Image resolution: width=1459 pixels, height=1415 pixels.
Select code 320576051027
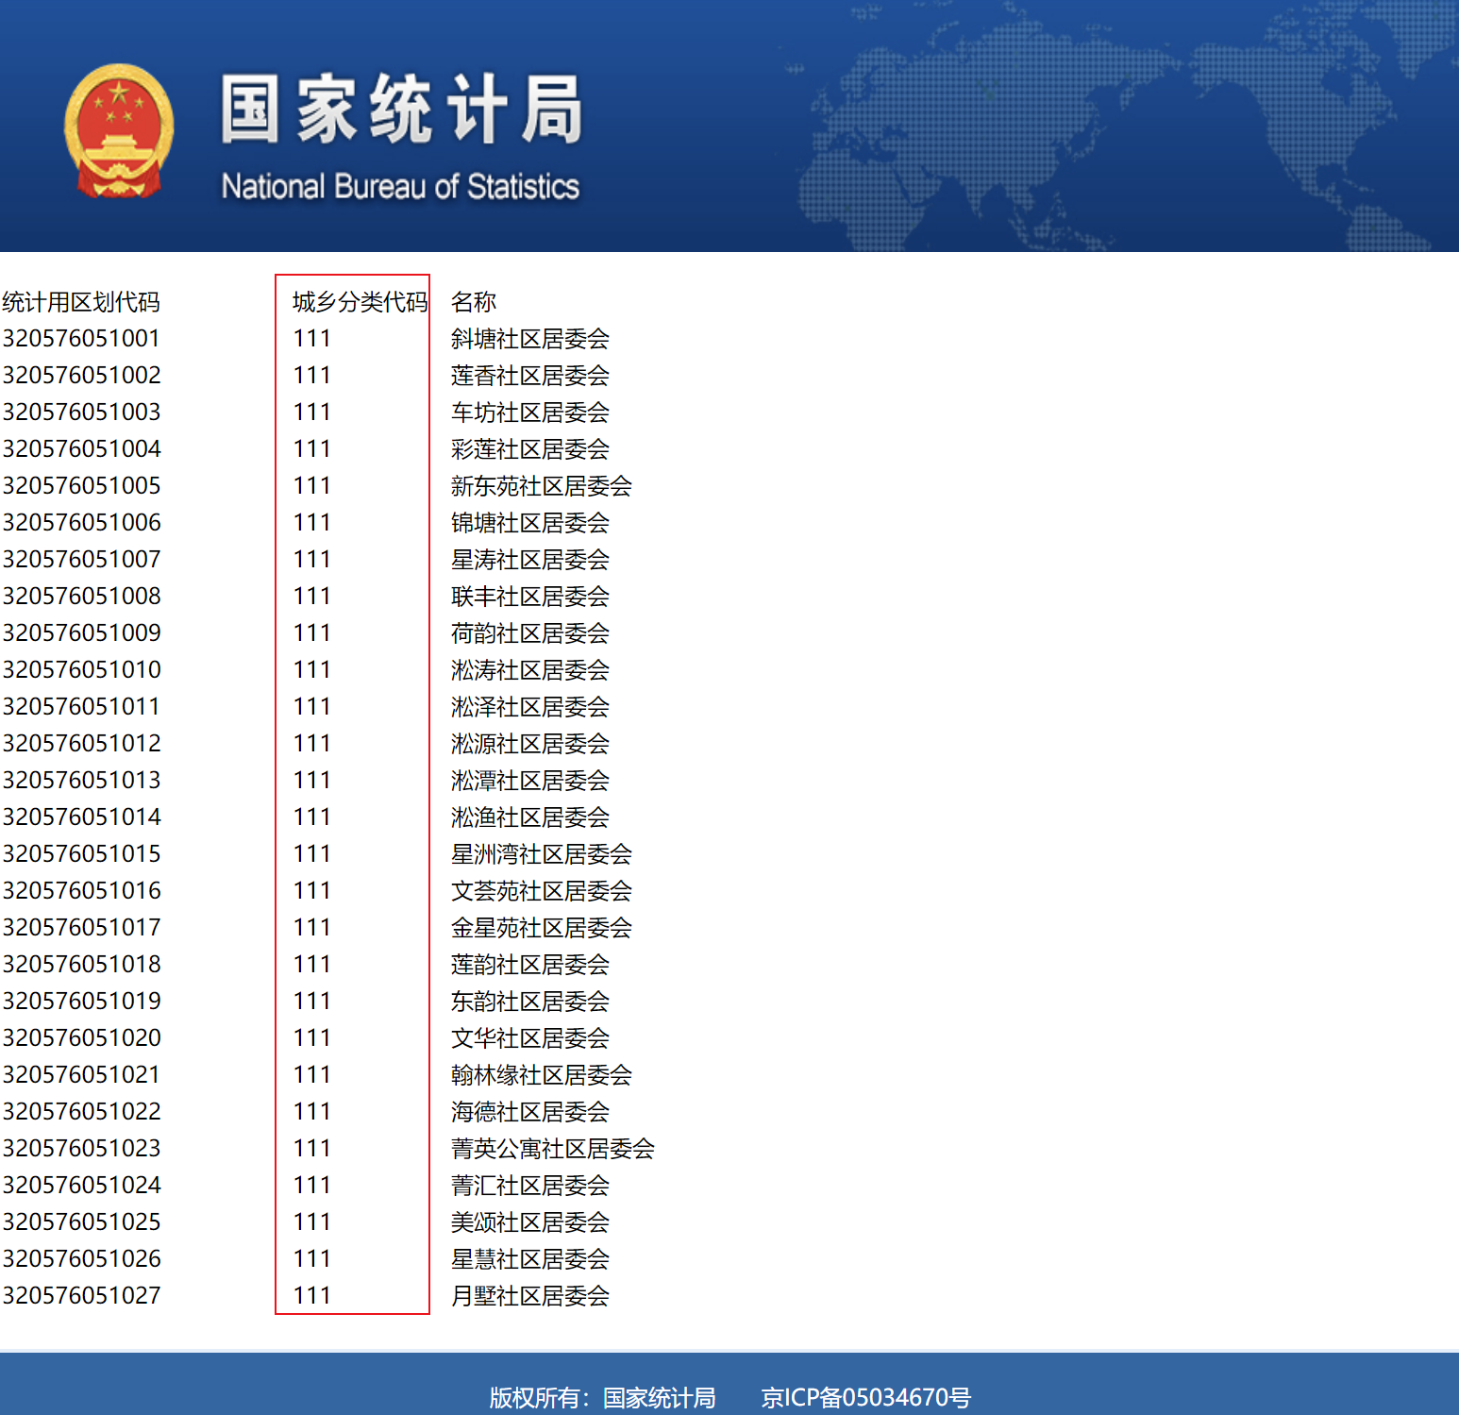81,1295
